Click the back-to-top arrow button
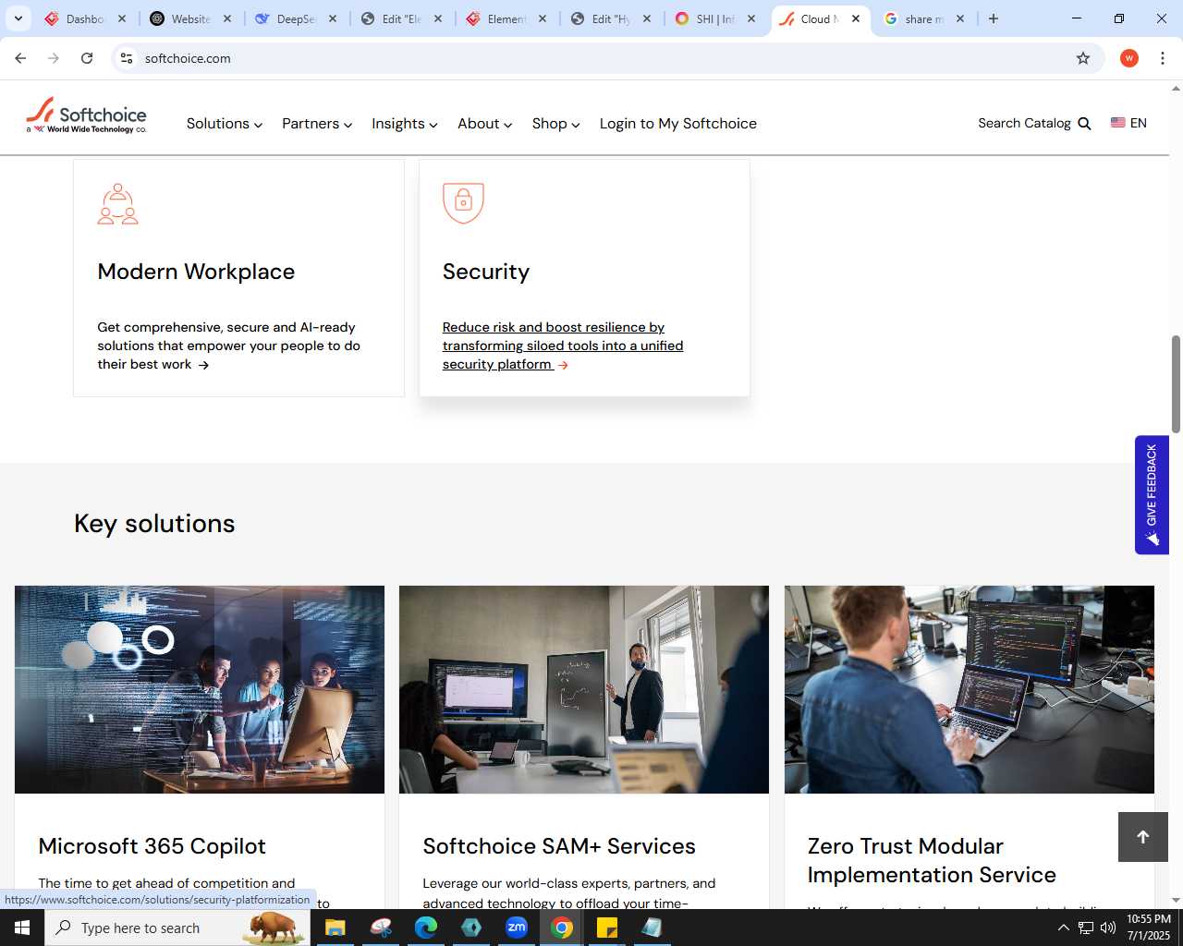Viewport: 1183px width, 946px height. pos(1143,837)
